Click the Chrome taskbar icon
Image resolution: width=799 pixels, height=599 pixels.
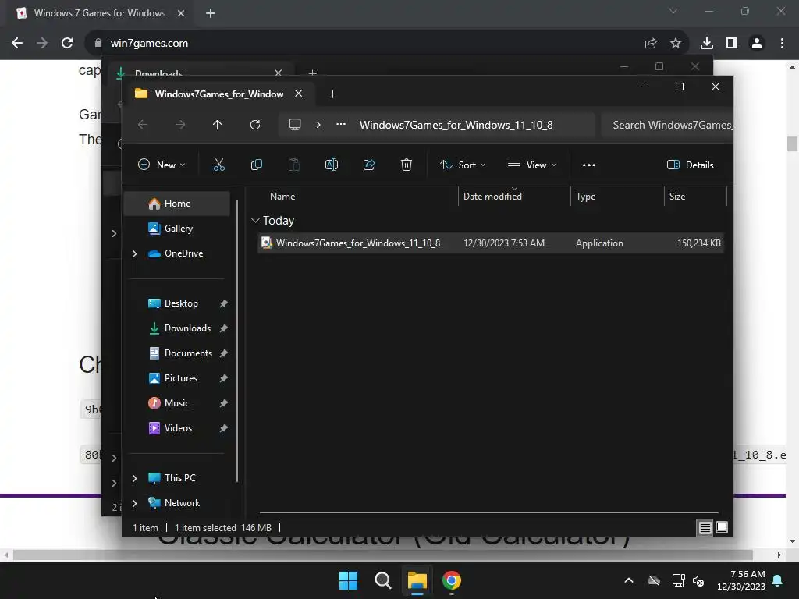[x=452, y=580]
